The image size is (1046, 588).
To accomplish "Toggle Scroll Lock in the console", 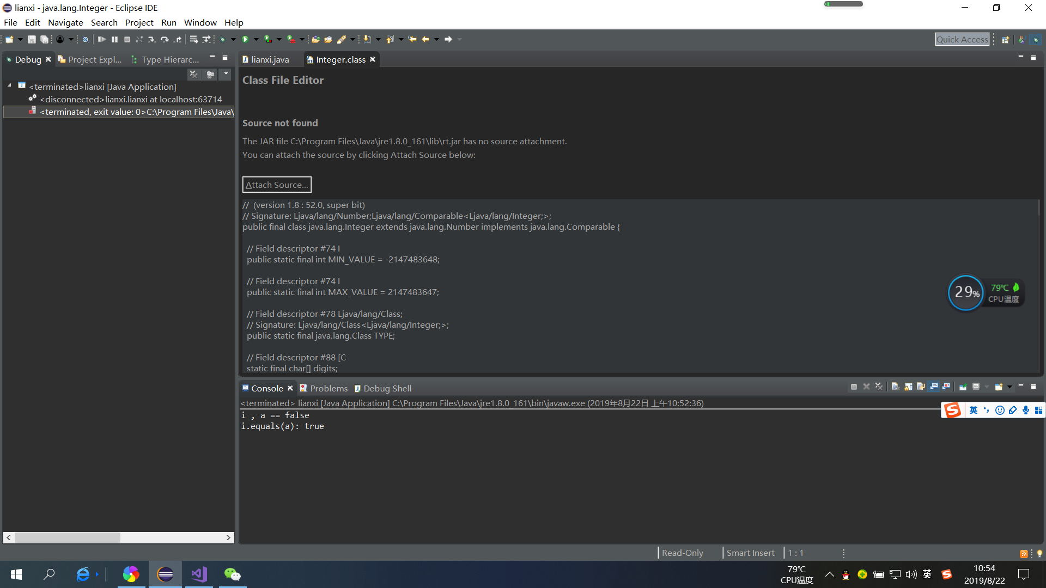I will click(x=908, y=387).
